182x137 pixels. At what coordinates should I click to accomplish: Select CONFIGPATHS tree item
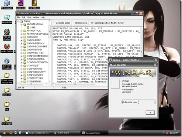tap(34, 69)
